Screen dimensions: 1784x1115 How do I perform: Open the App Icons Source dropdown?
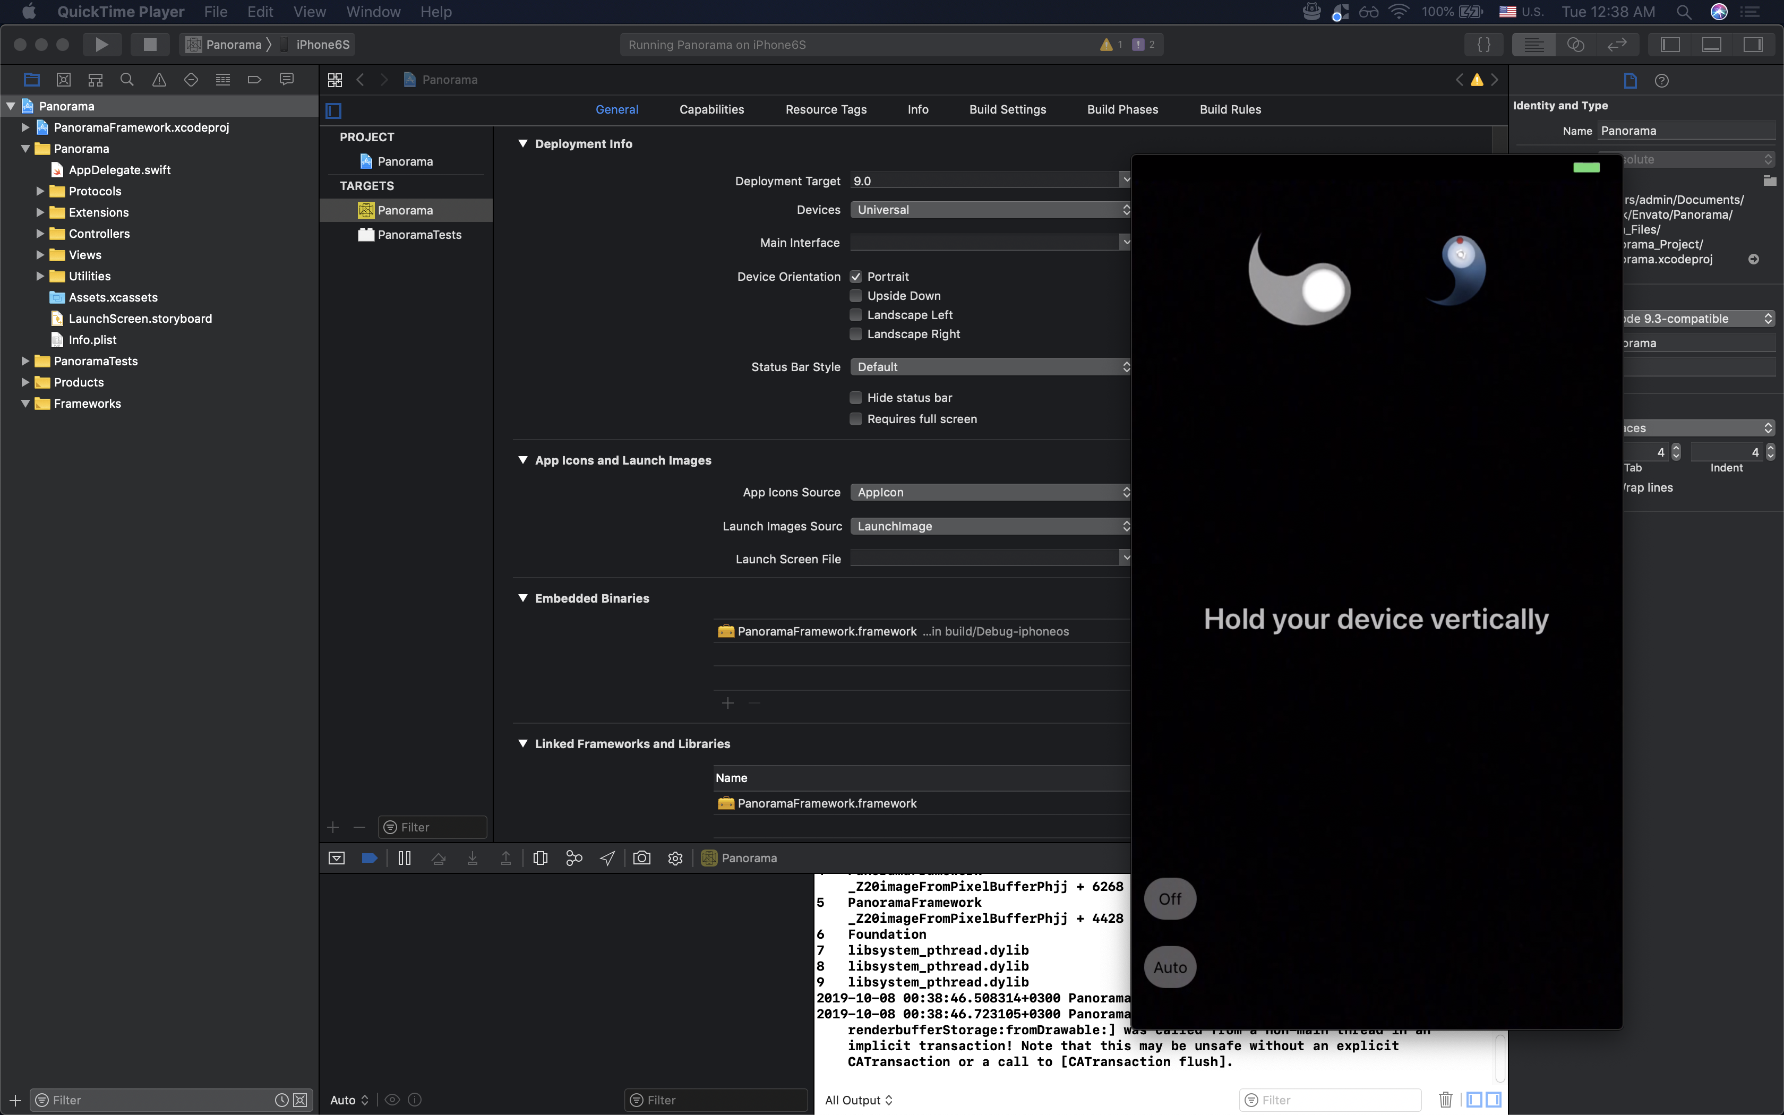click(990, 492)
